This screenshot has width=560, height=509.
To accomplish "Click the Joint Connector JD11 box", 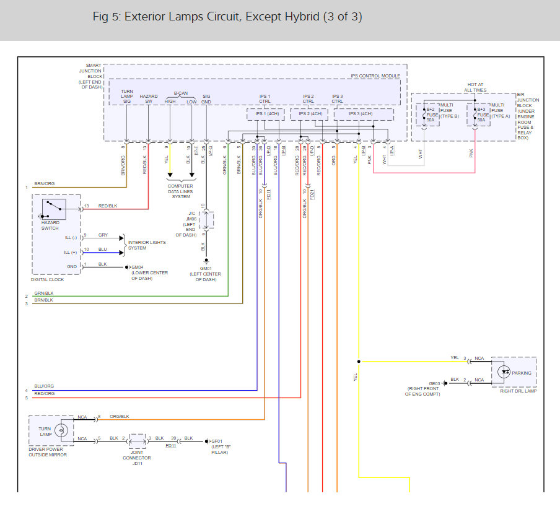I will tap(137, 442).
